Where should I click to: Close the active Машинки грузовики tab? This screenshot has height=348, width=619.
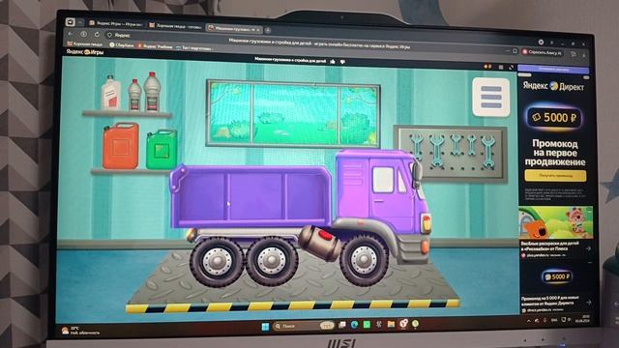[258, 30]
